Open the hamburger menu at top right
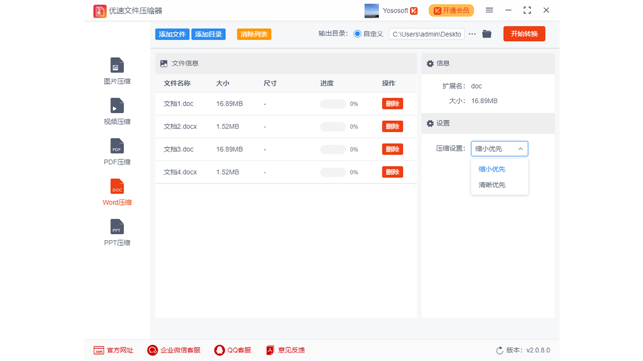This screenshot has height=361, width=643. pyautogui.click(x=489, y=10)
